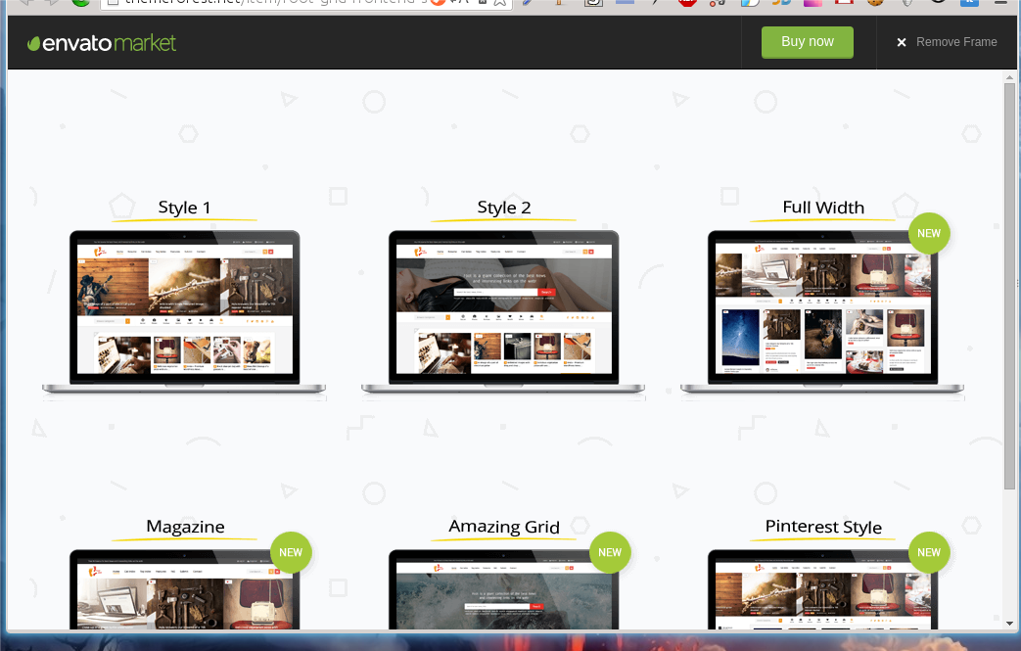Click the scrollbar up arrow

pyautogui.click(x=1009, y=76)
